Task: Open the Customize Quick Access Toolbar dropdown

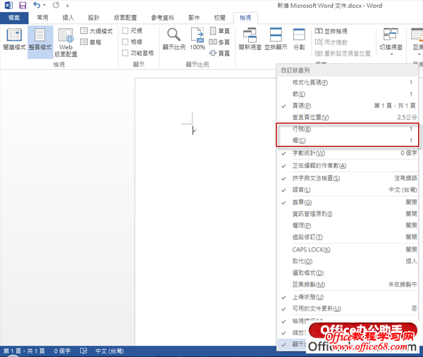Action: pos(68,6)
